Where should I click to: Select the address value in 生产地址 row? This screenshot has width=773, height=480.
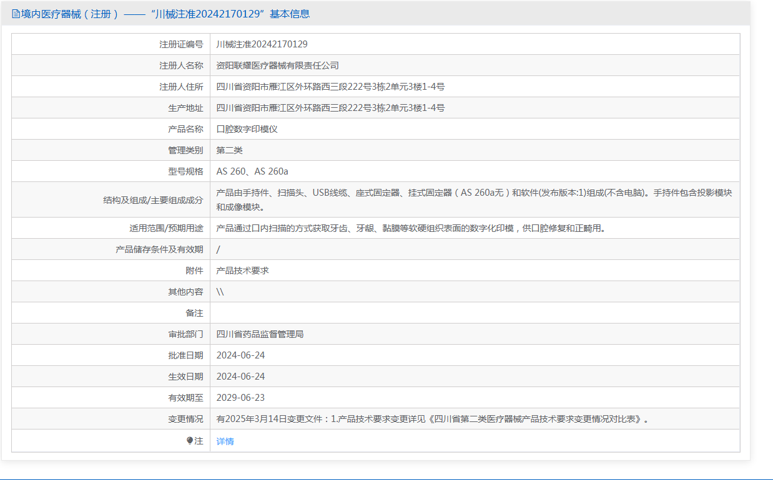(x=331, y=108)
